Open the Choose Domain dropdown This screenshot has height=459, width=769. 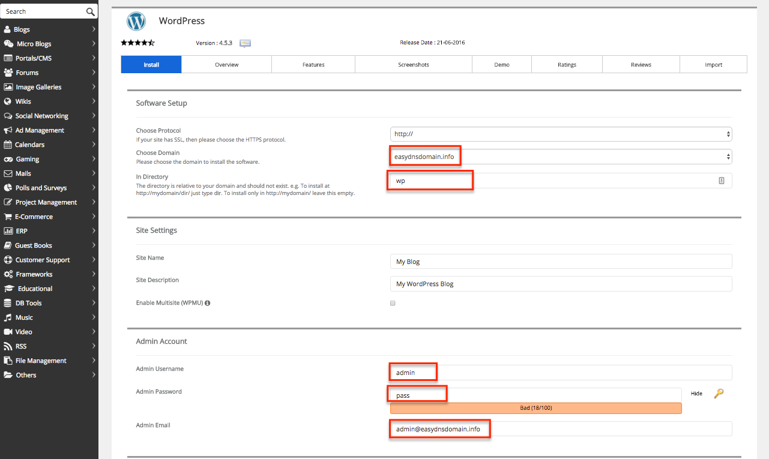[x=561, y=157]
